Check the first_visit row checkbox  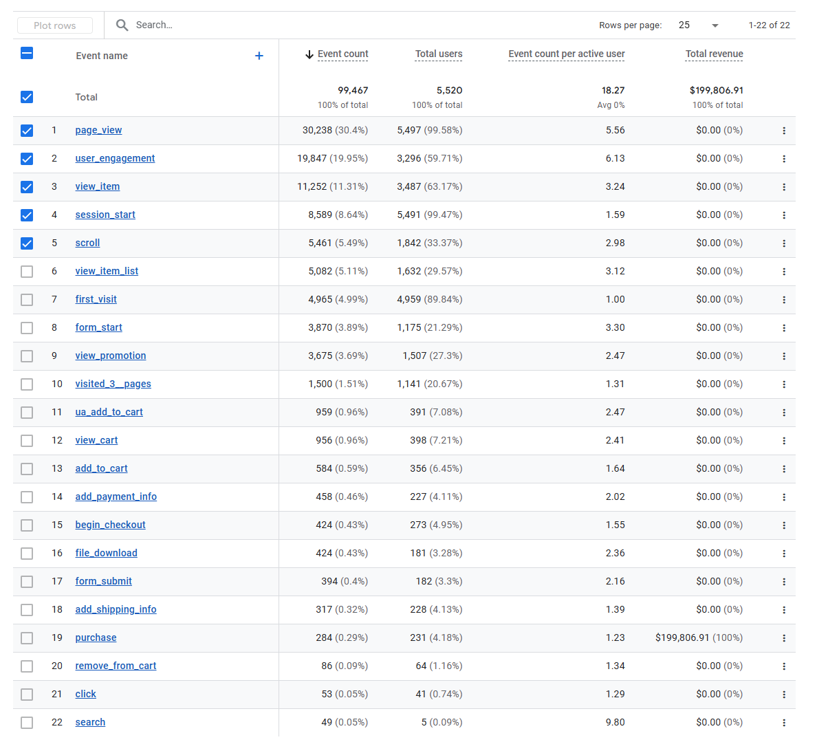coord(27,300)
